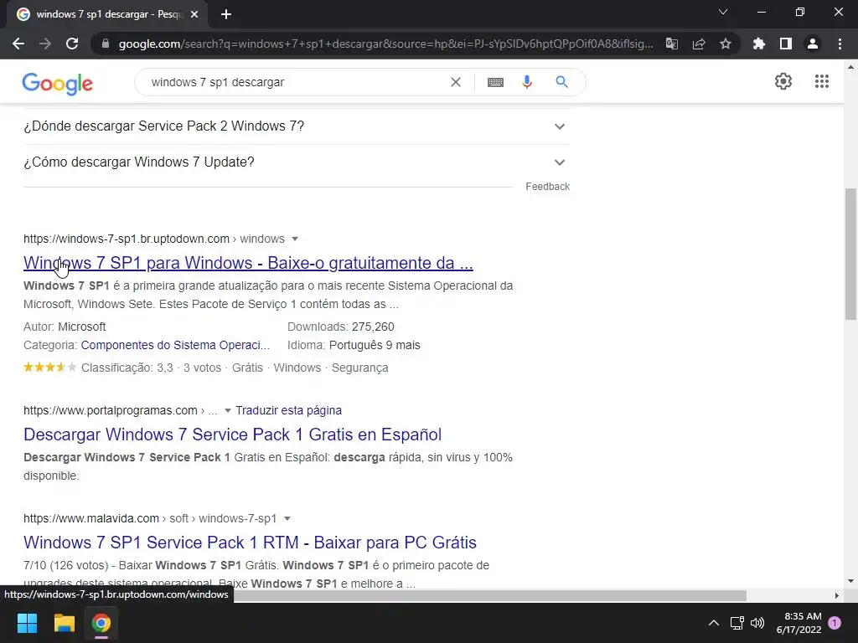Submit search with magnifier icon
This screenshot has width=858, height=643.
tap(561, 82)
